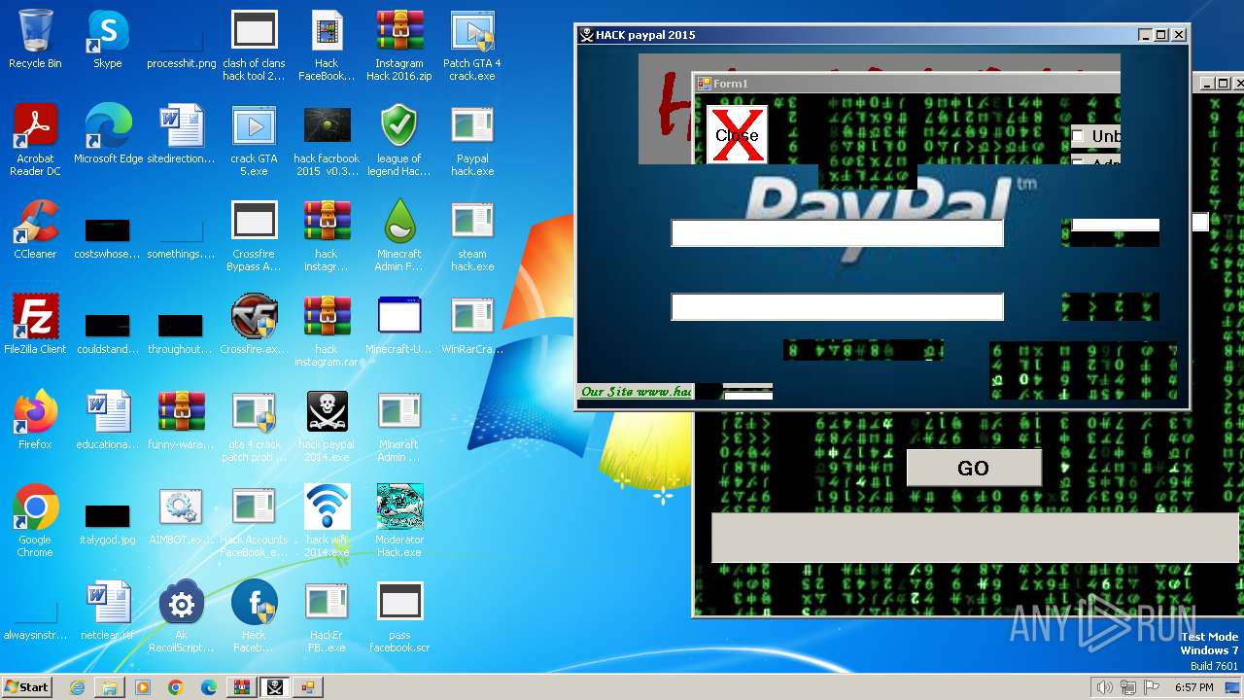Launch Microsoft Edge desktop shortcut
The width and height of the screenshot is (1244, 700).
[x=108, y=134]
